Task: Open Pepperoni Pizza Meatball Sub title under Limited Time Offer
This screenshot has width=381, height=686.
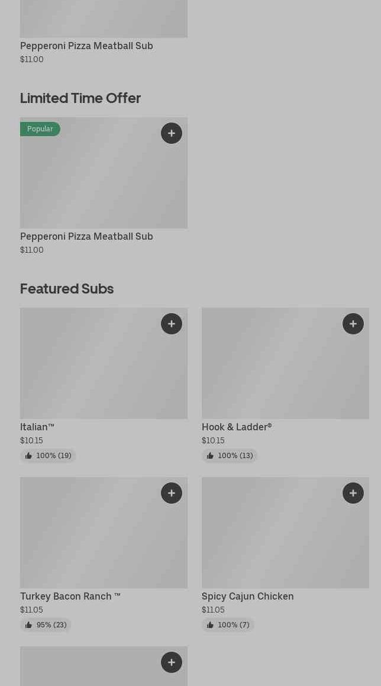Action: pos(86,236)
